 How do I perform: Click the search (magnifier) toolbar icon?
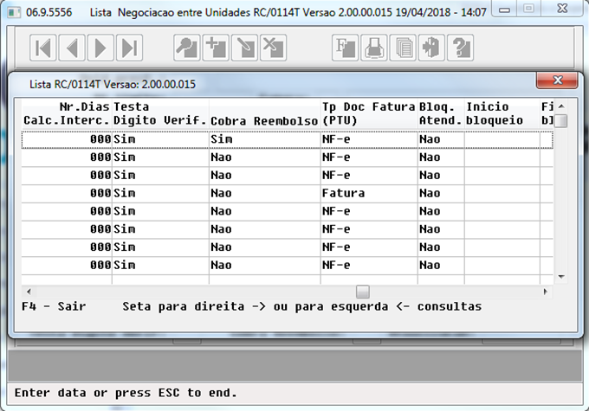[x=187, y=48]
